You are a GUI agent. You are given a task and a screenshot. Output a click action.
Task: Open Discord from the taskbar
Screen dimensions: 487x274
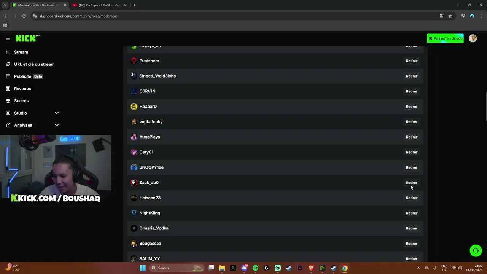[244, 268]
